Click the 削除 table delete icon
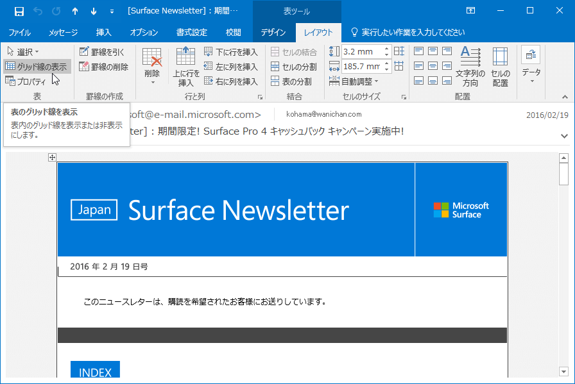The height and width of the screenshot is (384, 575). [x=152, y=58]
